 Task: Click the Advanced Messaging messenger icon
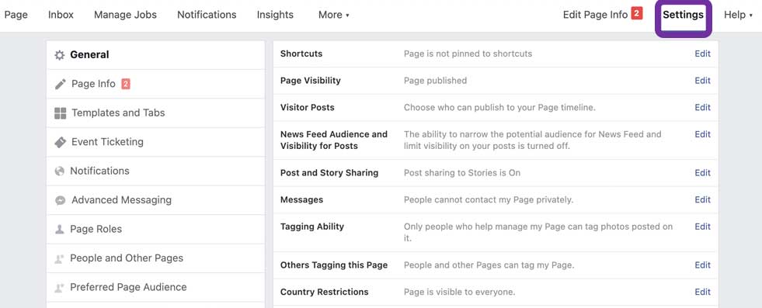(x=61, y=200)
